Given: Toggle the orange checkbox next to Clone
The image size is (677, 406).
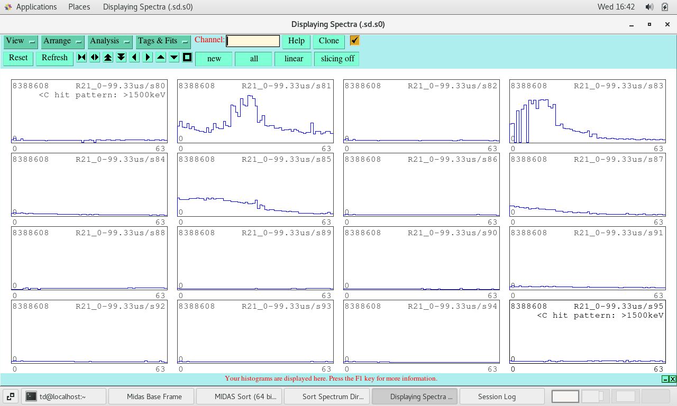Looking at the screenshot, I should click(x=354, y=41).
